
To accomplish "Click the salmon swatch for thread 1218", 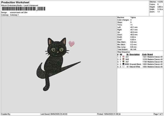I will [x=124, y=59].
